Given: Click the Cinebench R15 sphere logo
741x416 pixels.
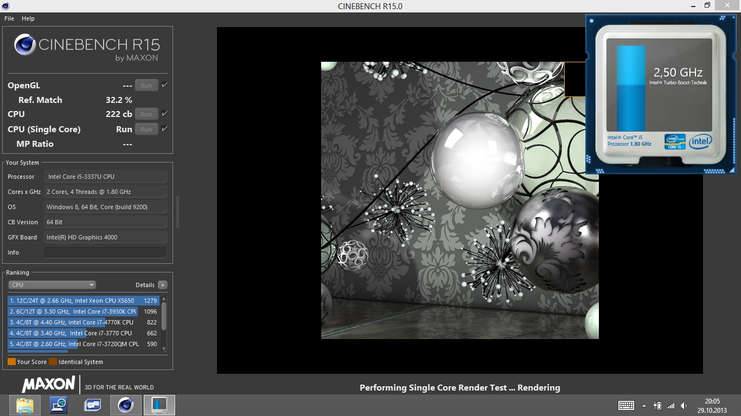Looking at the screenshot, I should pyautogui.click(x=25, y=45).
